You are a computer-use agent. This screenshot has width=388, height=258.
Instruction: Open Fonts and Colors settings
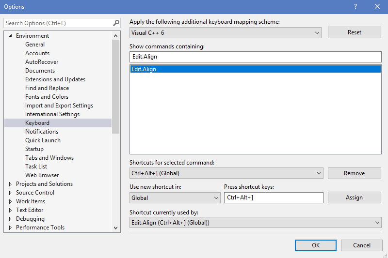(x=47, y=97)
